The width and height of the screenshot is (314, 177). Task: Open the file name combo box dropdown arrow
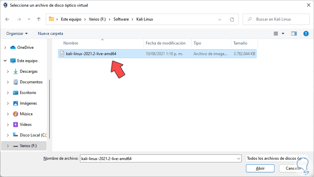(239, 158)
